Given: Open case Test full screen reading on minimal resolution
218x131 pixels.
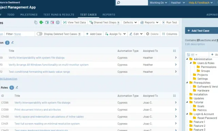Looking at the screenshot, I should 47,123.
